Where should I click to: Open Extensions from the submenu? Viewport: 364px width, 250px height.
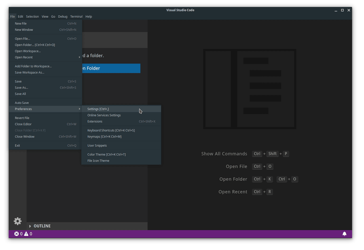(95, 121)
